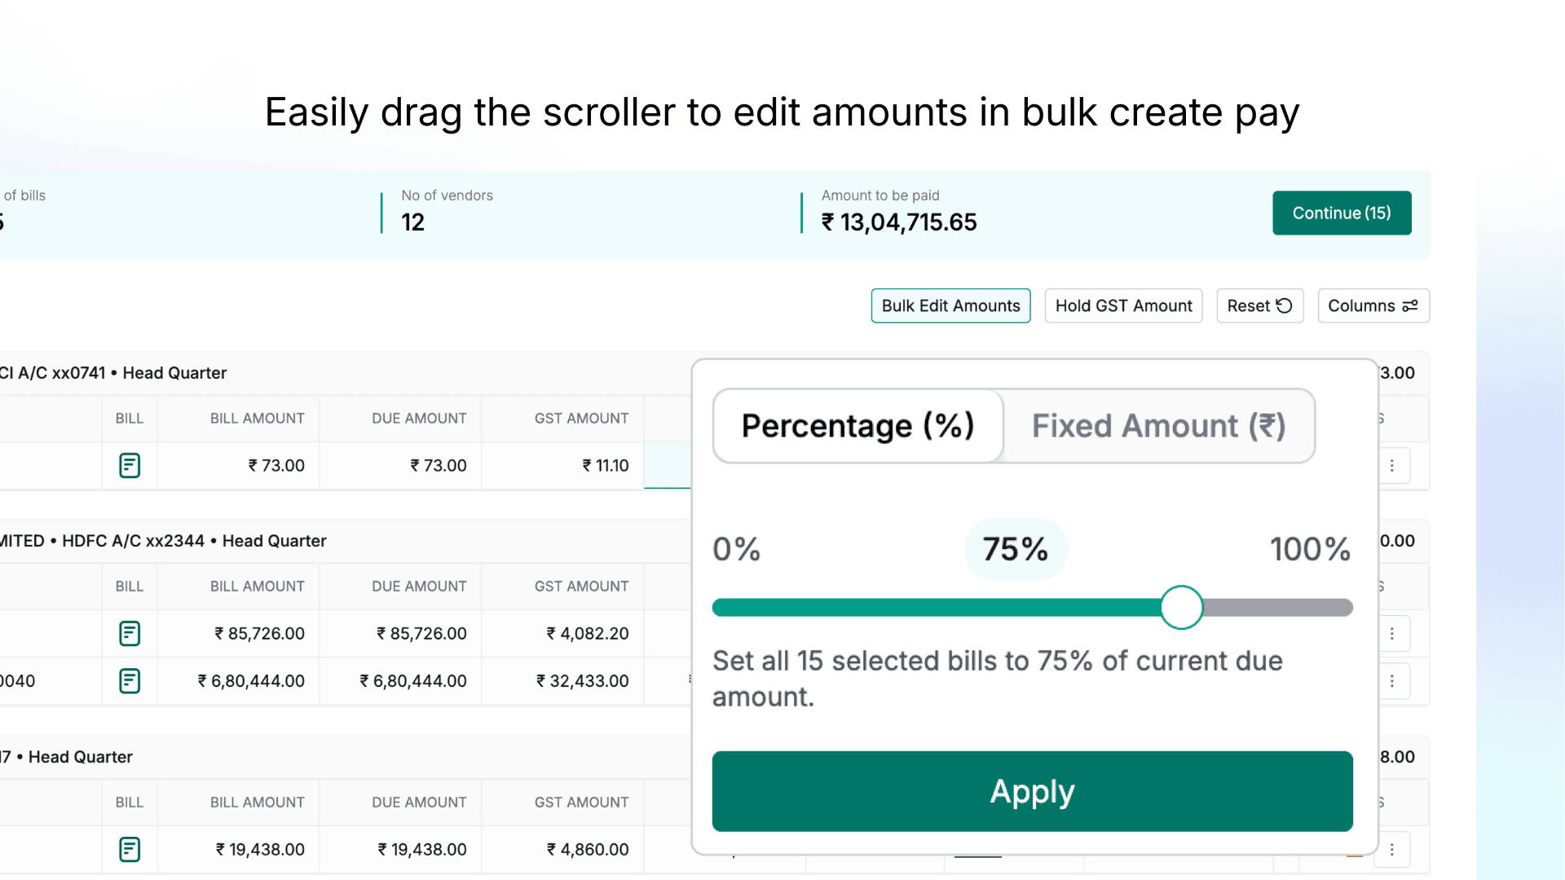Open three-dot menu beside ₹73.00 bill

point(1393,465)
